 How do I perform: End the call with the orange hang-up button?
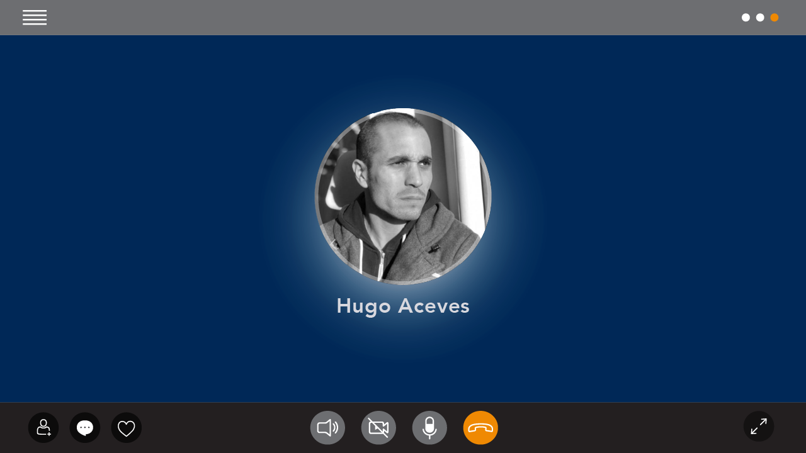point(480,428)
